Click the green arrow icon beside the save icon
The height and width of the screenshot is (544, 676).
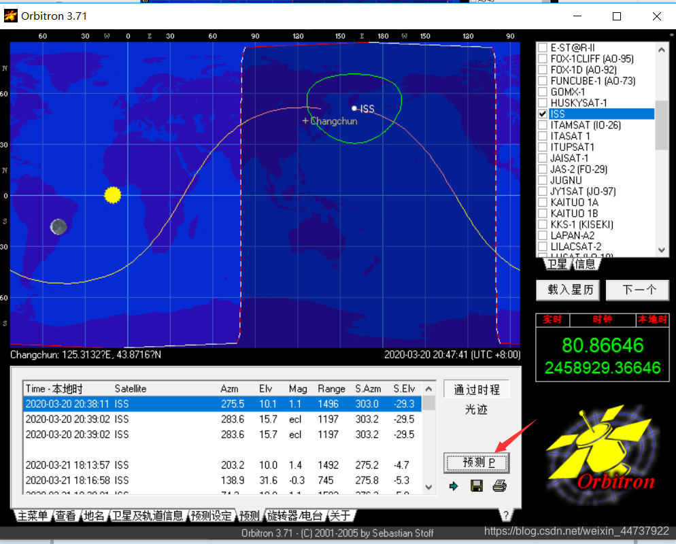tap(454, 486)
